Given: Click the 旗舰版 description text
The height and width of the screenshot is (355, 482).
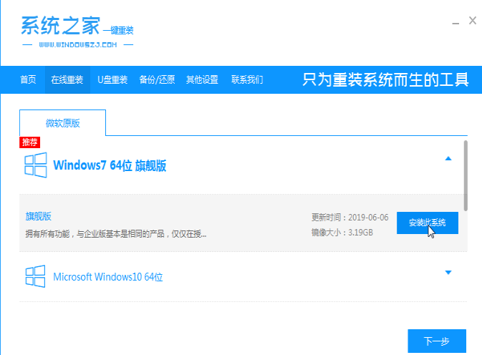Looking at the screenshot, I should pyautogui.click(x=116, y=234).
